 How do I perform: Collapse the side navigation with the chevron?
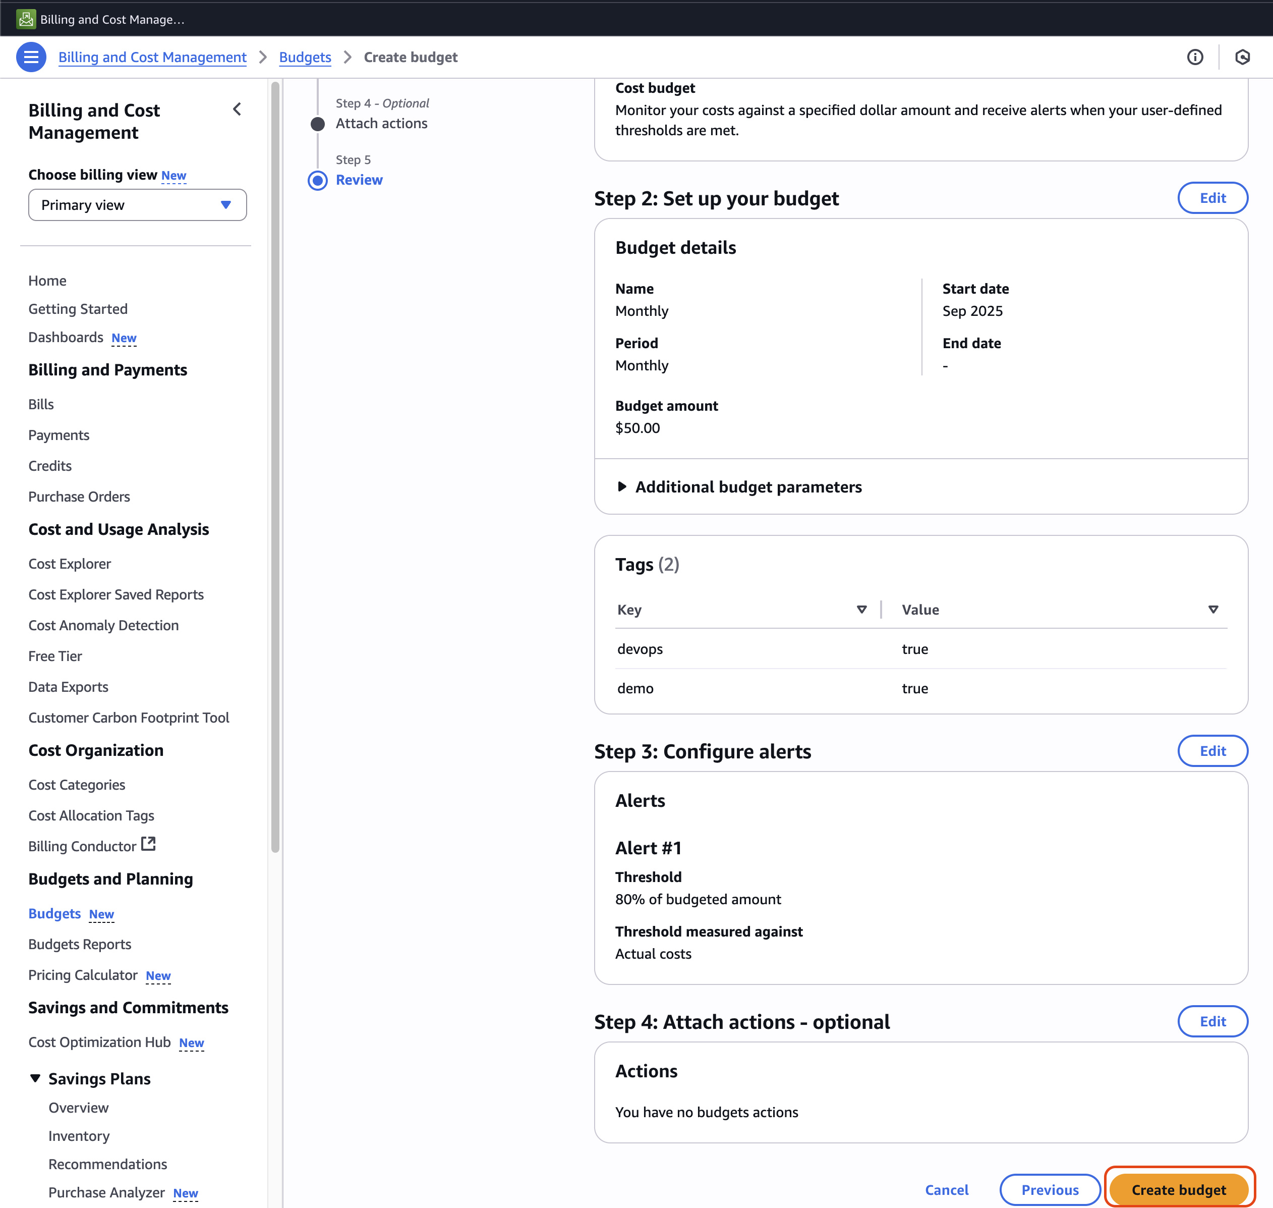(237, 109)
